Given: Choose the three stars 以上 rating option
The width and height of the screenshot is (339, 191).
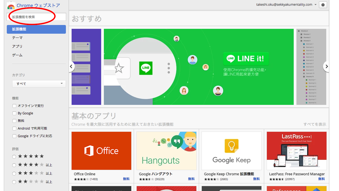Looking at the screenshot, I should tap(14, 173).
